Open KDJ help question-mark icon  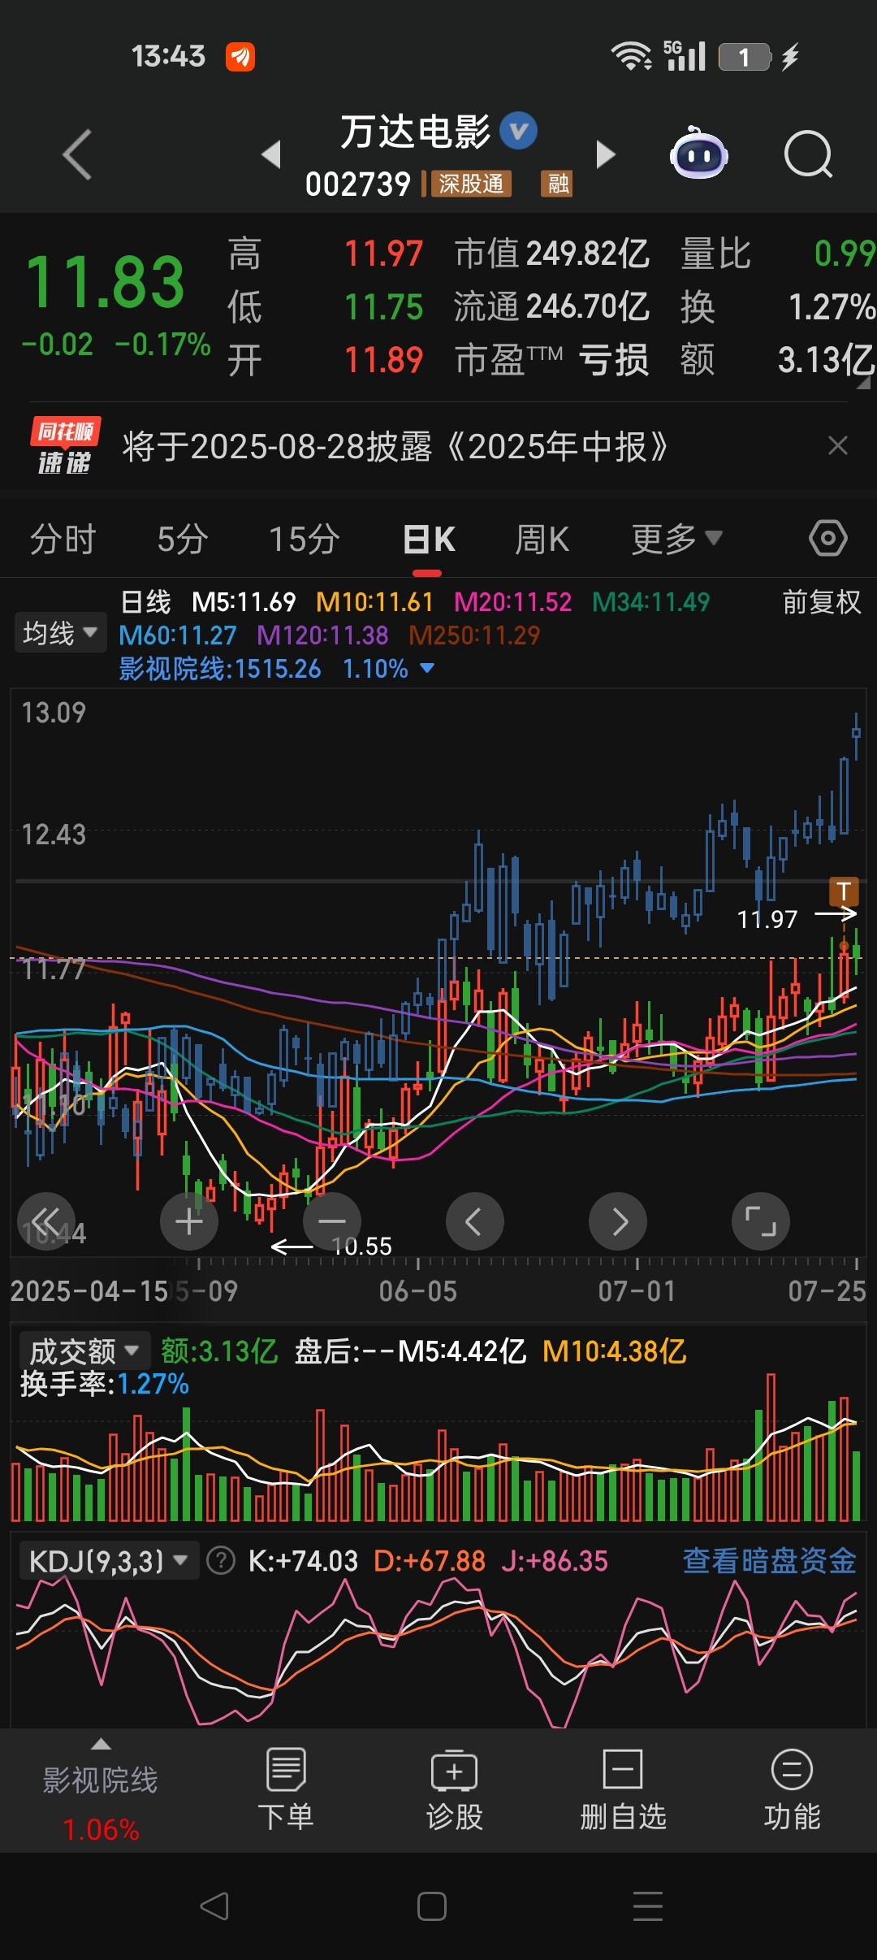[x=221, y=1561]
